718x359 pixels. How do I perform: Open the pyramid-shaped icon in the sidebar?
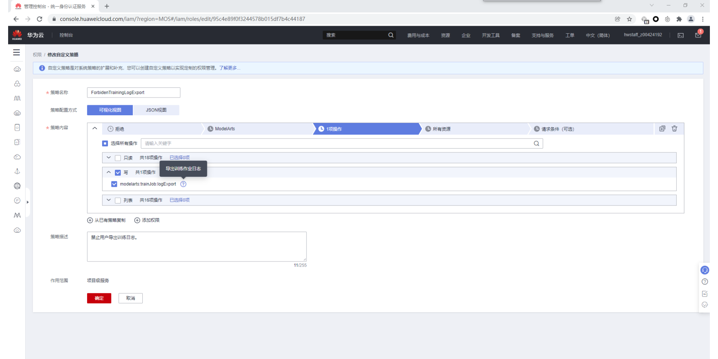coord(17,171)
